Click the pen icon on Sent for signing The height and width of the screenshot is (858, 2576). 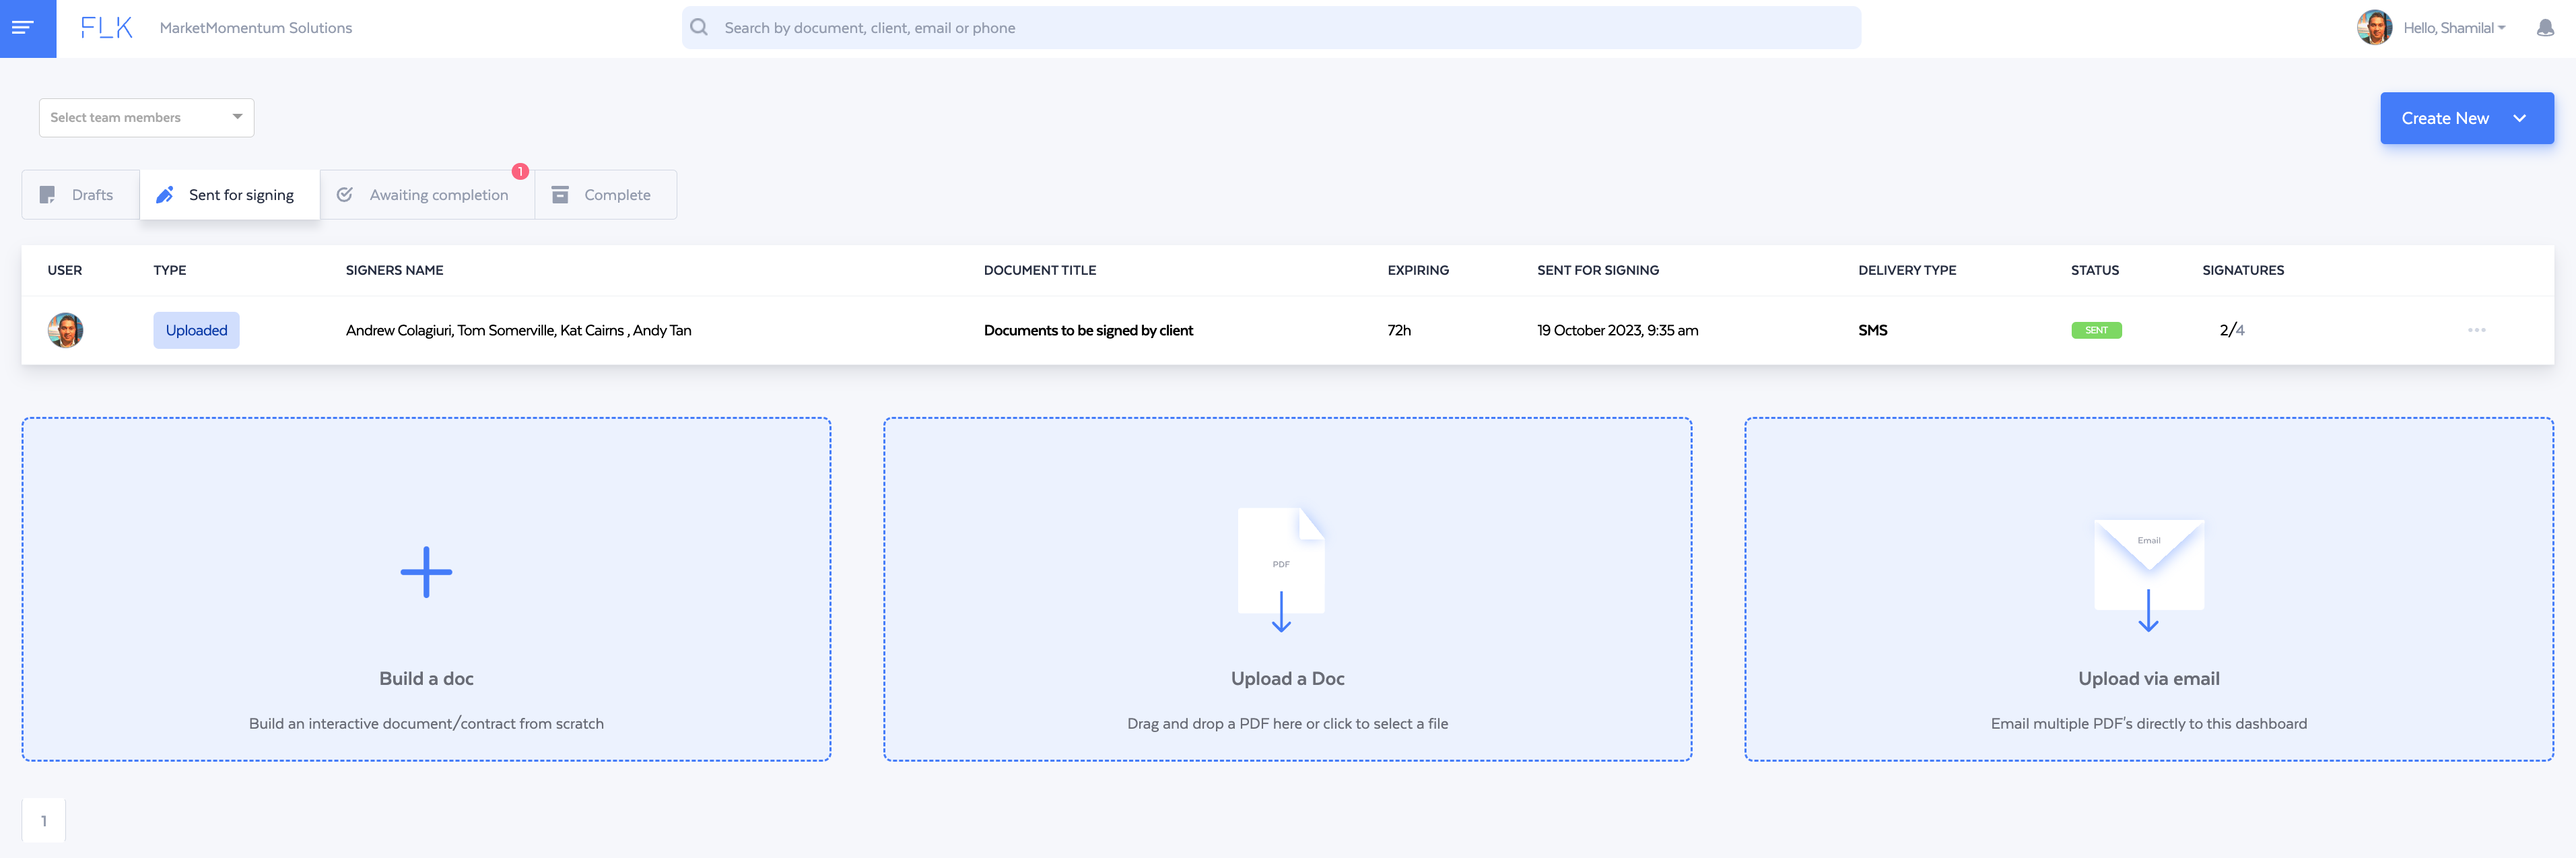(x=165, y=194)
